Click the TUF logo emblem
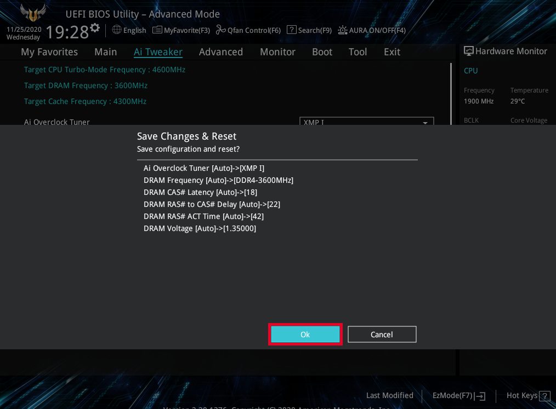Viewport: 556px width, 409px height. click(x=33, y=13)
